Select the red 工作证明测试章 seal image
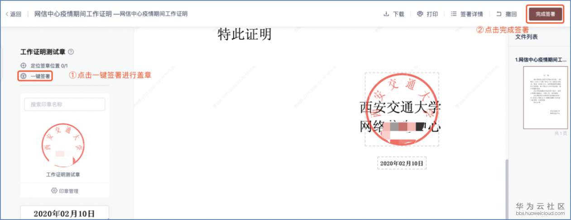 pyautogui.click(x=63, y=145)
